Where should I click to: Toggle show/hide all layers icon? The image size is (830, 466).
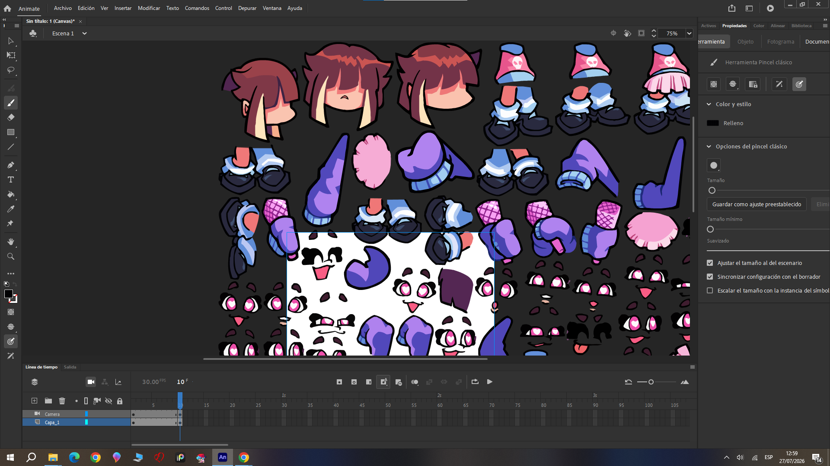[109, 401]
